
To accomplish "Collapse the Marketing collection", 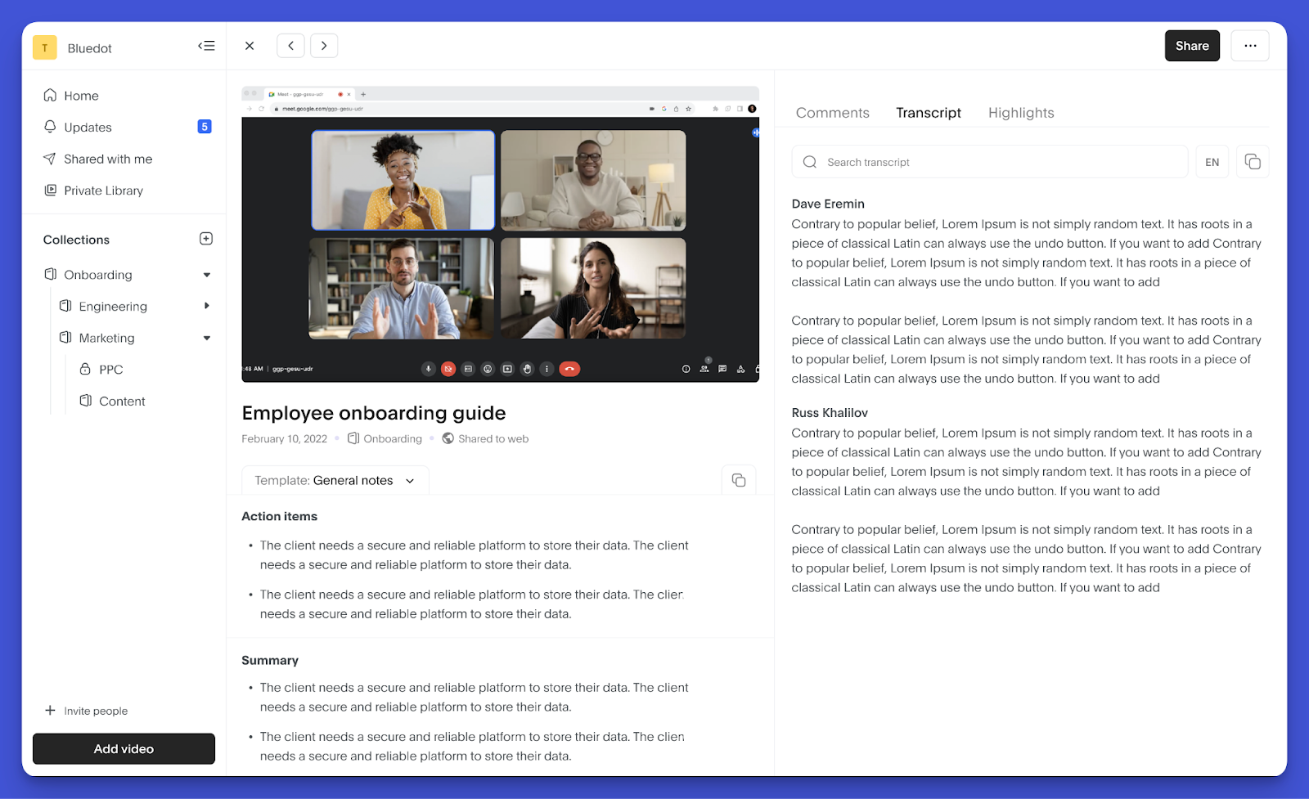I will [x=207, y=338].
